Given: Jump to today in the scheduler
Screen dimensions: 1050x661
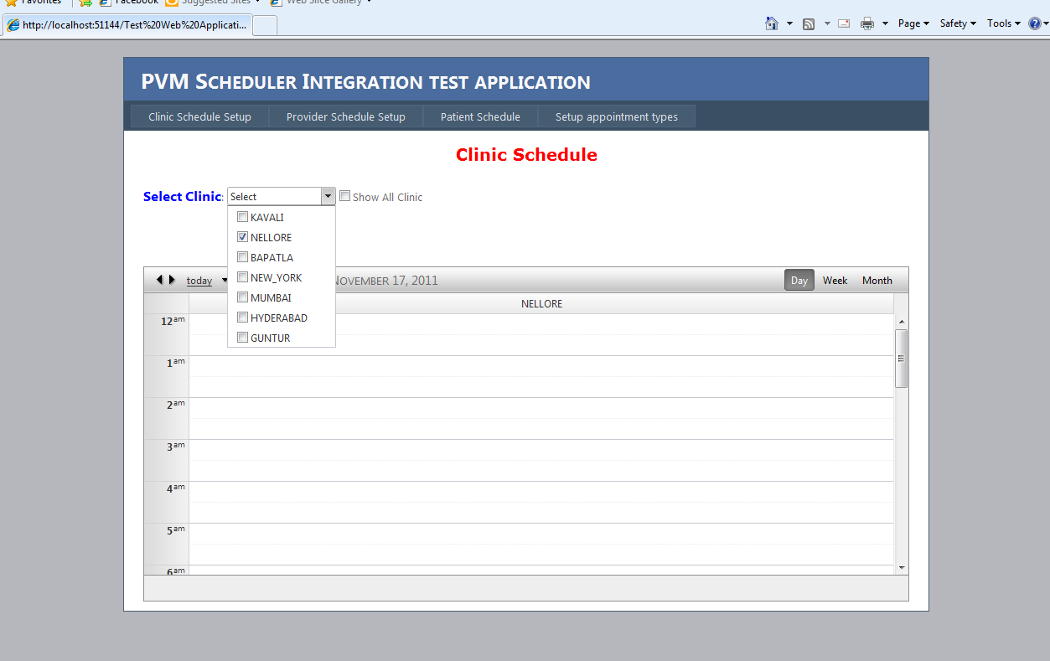Looking at the screenshot, I should coord(199,281).
